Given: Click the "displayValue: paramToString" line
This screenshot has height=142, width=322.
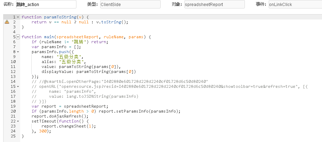Looking at the screenshot, I should [89, 72].
